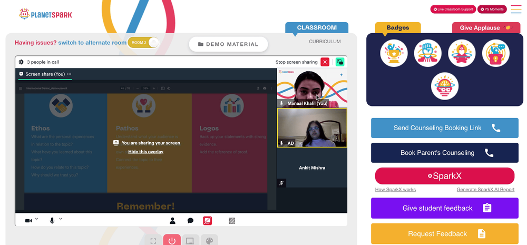Image resolution: width=527 pixels, height=245 pixels.
Task: Open the Give Applause tab
Action: [486, 27]
